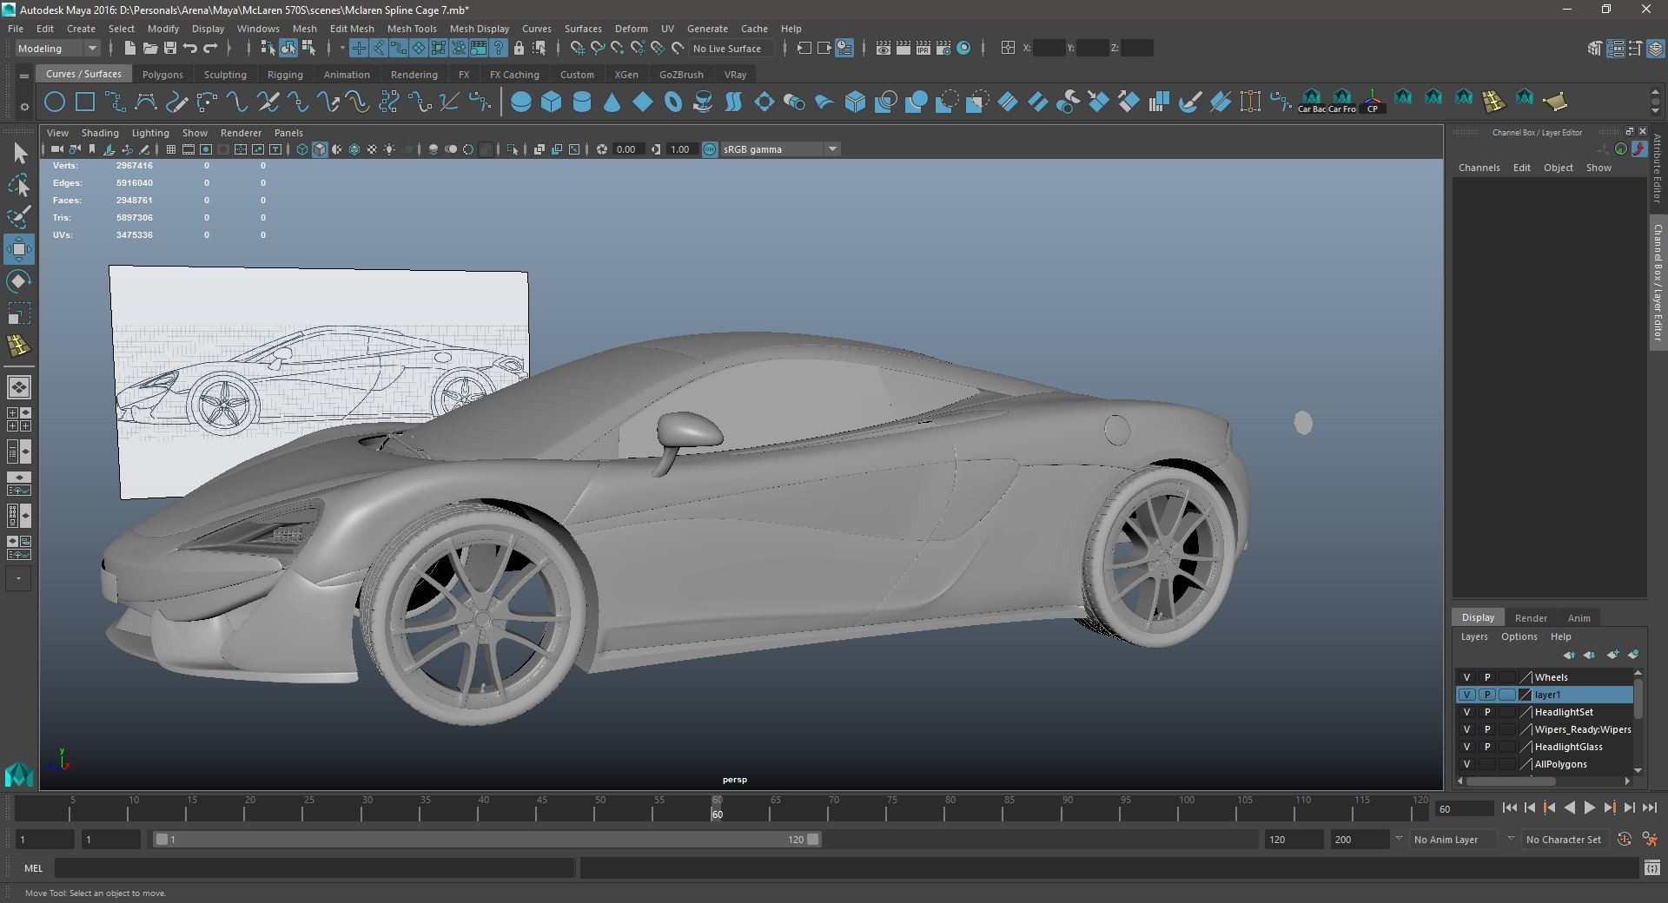Click the MEL command input field
1668x903 pixels.
tap(314, 867)
